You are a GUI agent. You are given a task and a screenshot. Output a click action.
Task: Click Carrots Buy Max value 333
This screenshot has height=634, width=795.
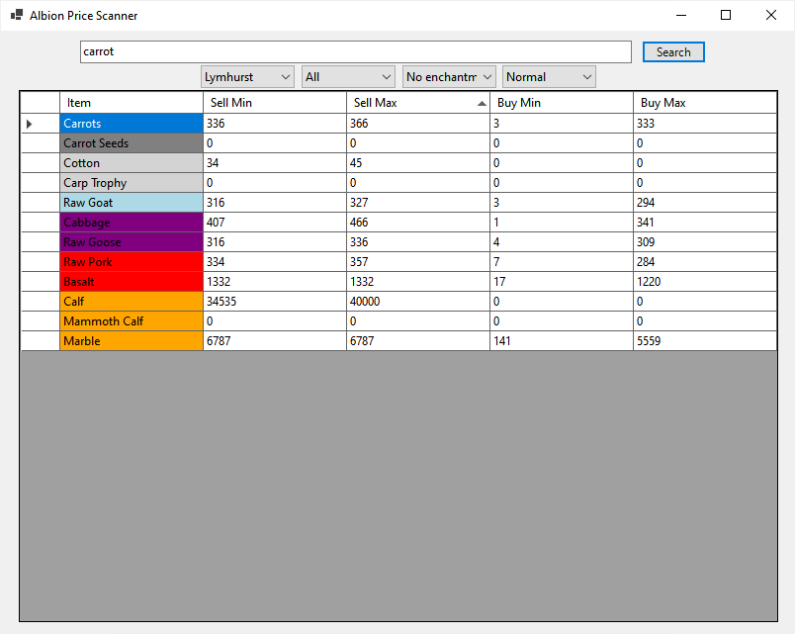705,124
